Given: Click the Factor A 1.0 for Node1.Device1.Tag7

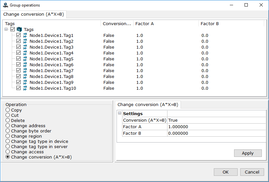Looking at the screenshot, I should tap(140, 70).
